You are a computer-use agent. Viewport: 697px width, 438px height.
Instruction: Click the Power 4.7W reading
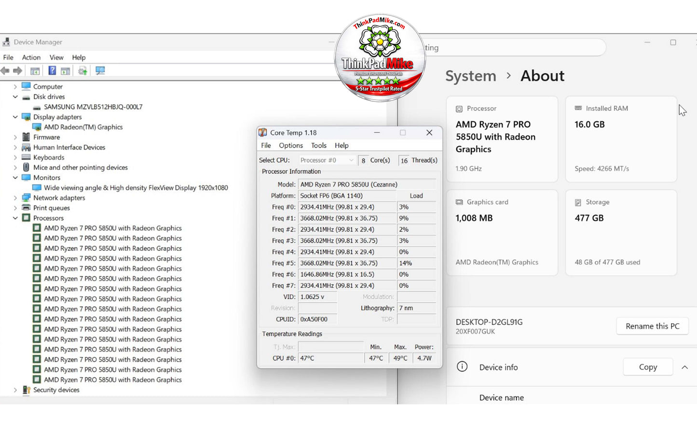click(x=424, y=358)
